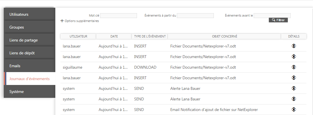Open the Système menu item
Screen dimensions: 313x115
(x=29, y=92)
